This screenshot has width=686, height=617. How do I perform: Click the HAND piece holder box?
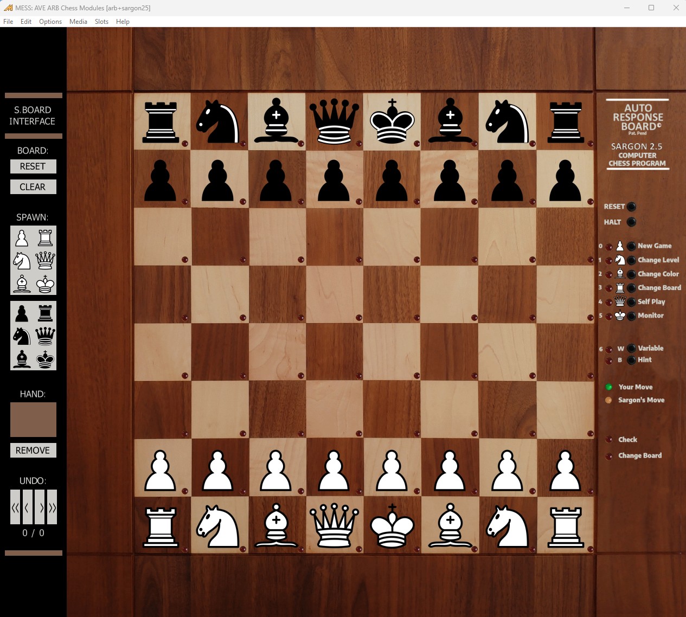click(x=33, y=420)
